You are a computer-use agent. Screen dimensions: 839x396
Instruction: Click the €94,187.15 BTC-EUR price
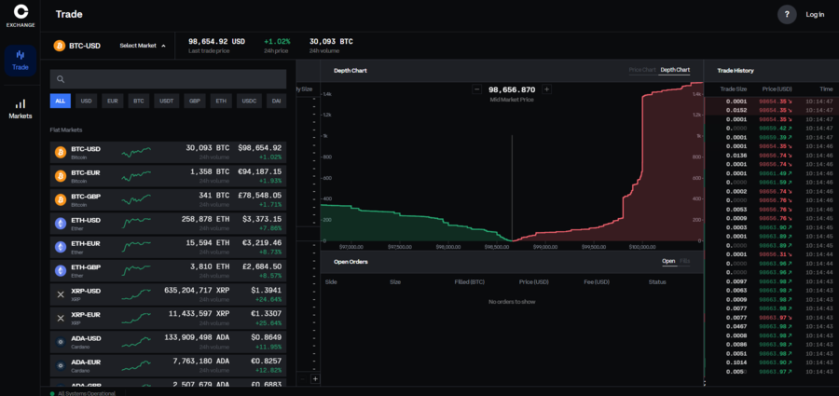click(x=259, y=171)
